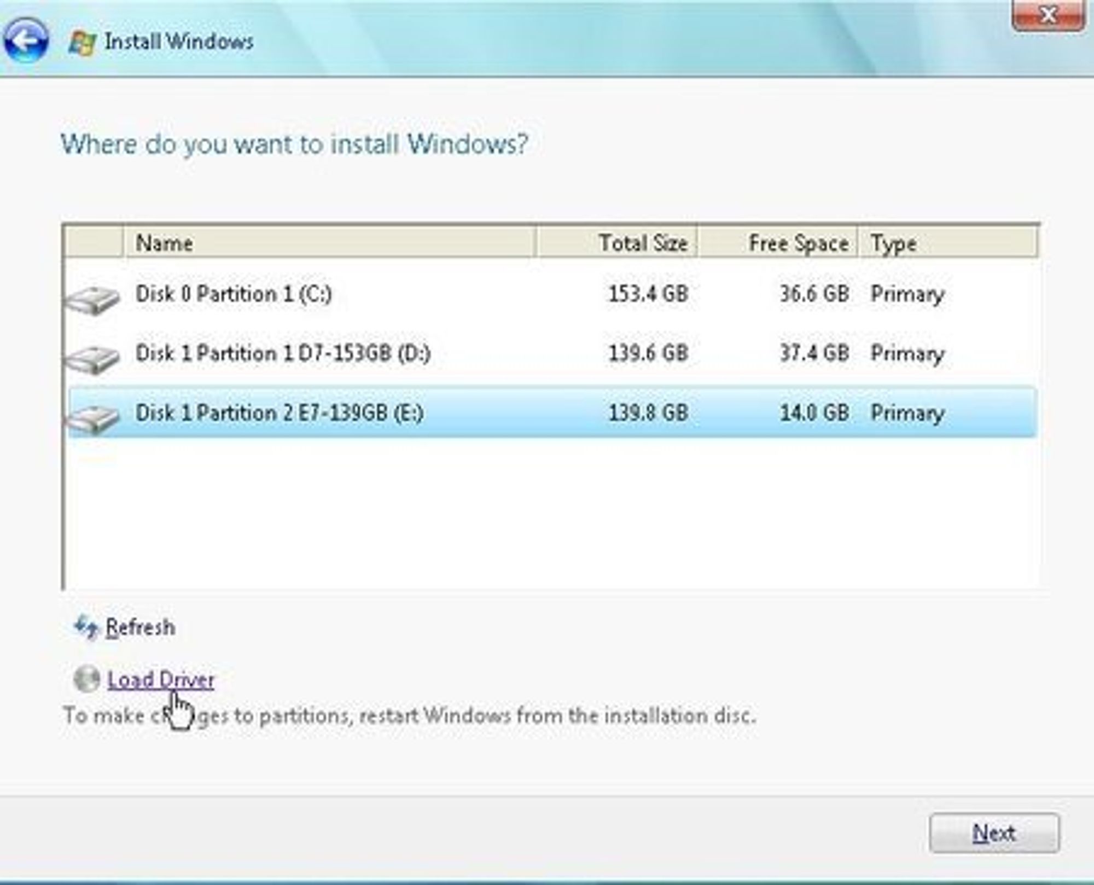The image size is (1094, 885).
Task: Click Primary type of the E: partition
Action: (x=907, y=413)
